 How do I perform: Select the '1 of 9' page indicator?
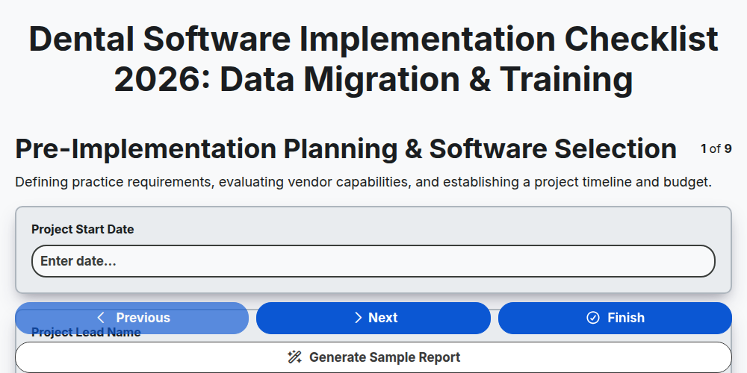[716, 149]
